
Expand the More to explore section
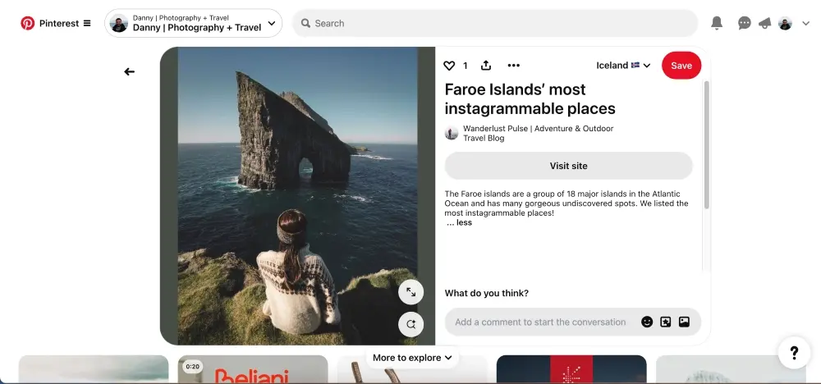tap(412, 358)
